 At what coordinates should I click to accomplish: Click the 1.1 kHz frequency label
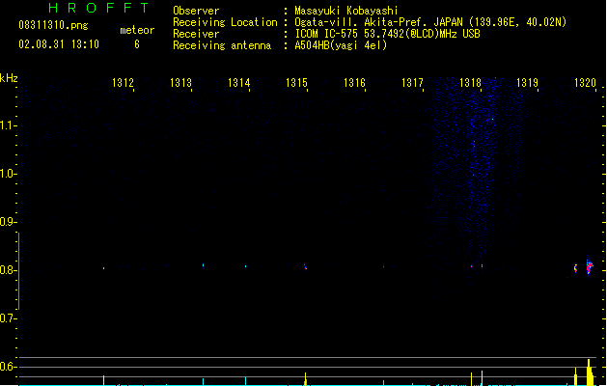pos(8,125)
